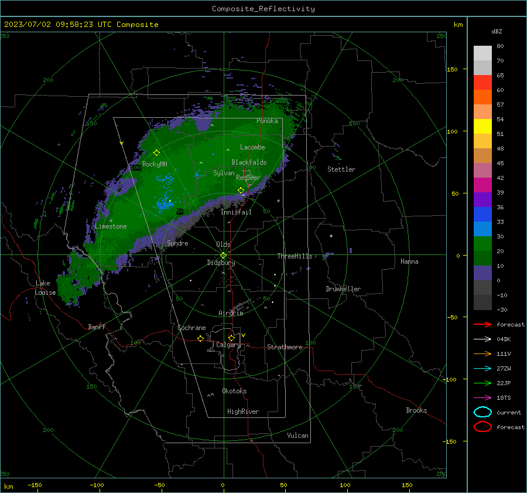The width and height of the screenshot is (527, 493).
Task: Click the Lacombe city label
Action: click(252, 147)
